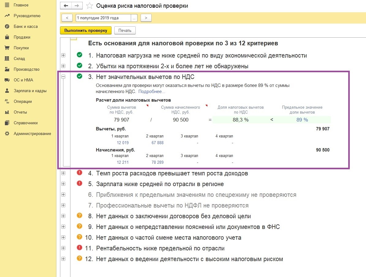Open the Продажи menu section
This screenshot has height=277, width=366.
(22, 37)
